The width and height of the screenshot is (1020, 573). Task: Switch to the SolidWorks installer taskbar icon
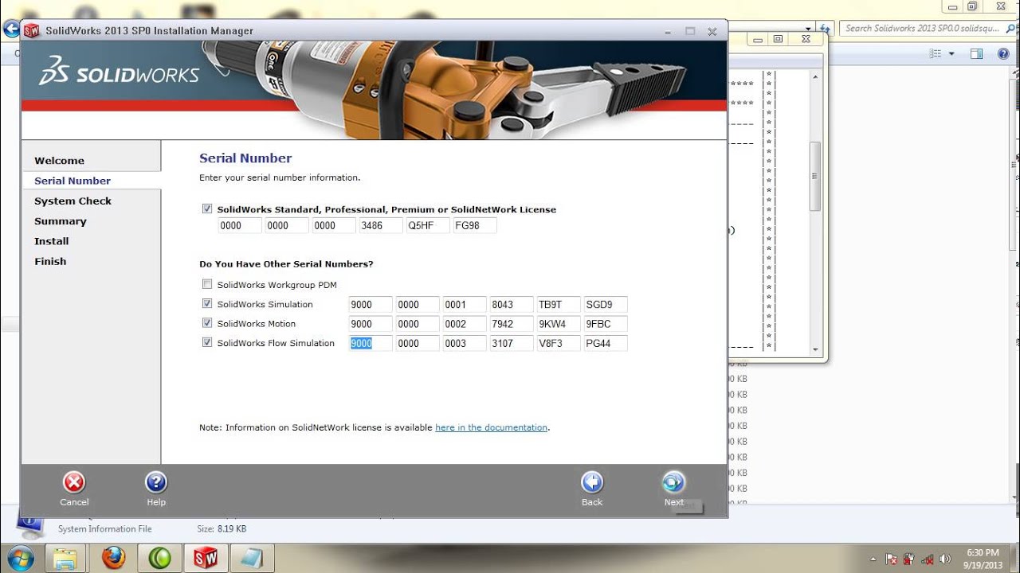click(x=206, y=558)
